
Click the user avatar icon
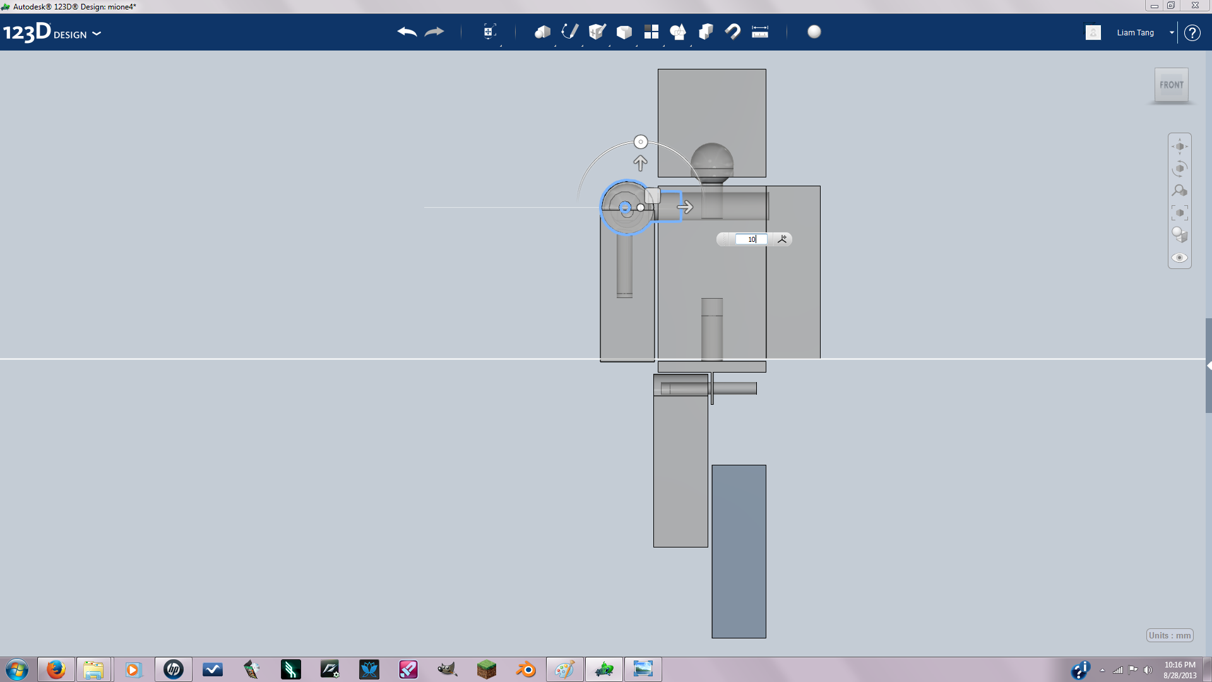(1093, 32)
